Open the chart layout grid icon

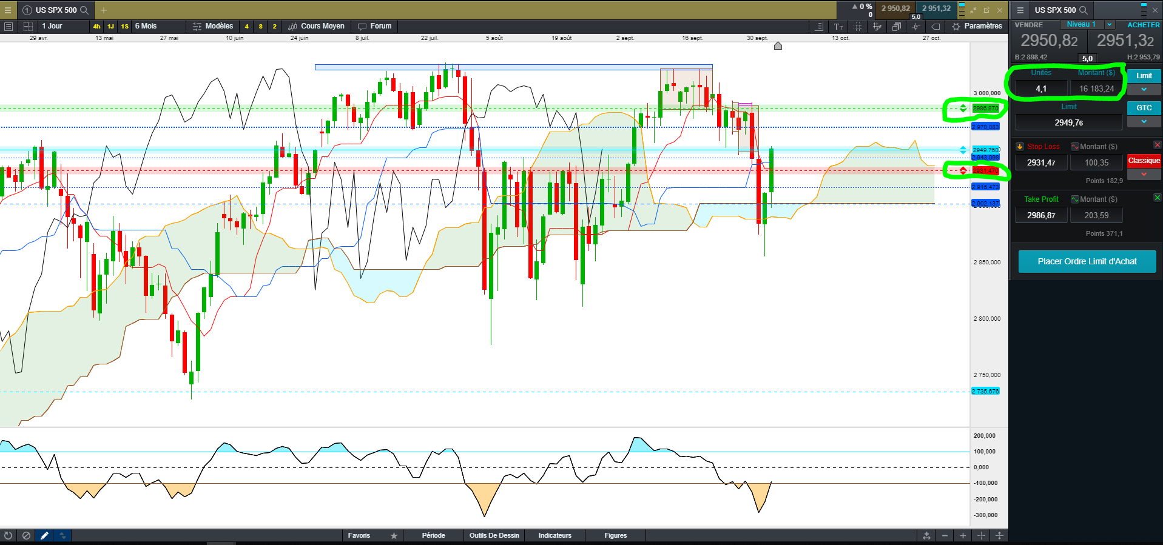pos(28,26)
